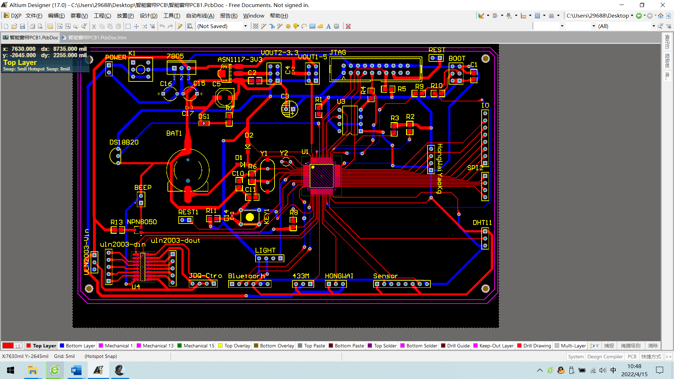Open the Desktop path dropdown
674x379 pixels.
(x=632, y=15)
